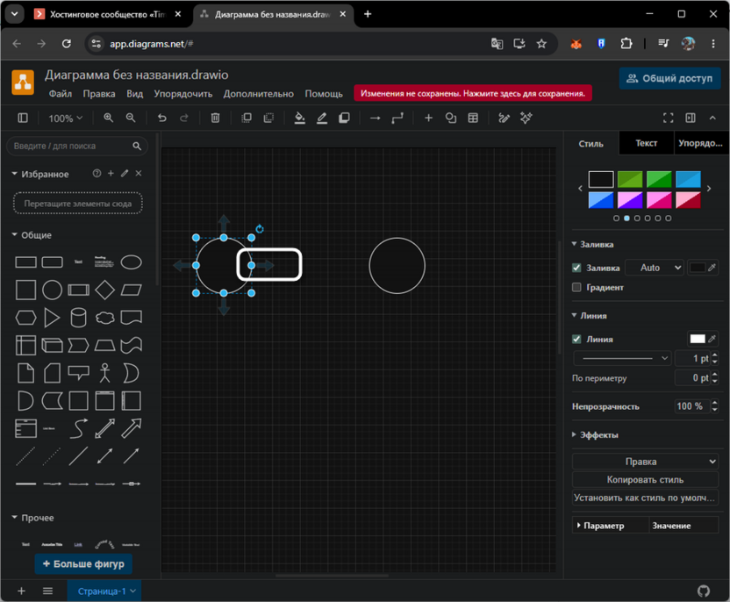Uncheck the Линия checkbox

click(576, 339)
